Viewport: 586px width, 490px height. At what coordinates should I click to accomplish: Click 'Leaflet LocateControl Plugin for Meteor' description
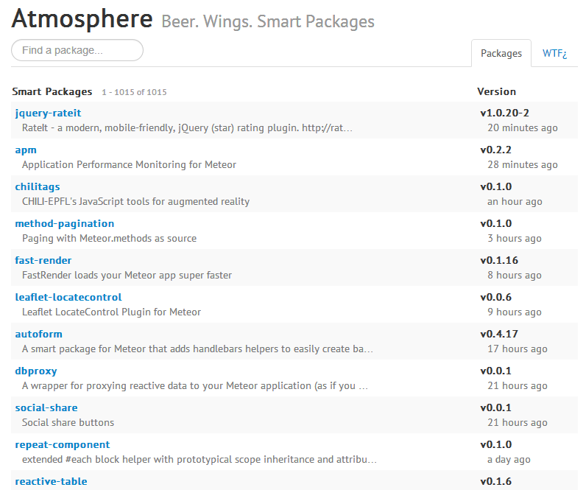(111, 312)
